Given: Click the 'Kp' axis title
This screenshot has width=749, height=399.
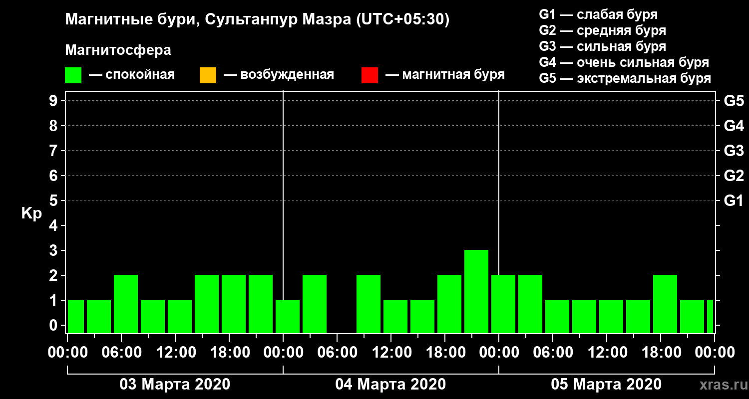Looking at the screenshot, I should [31, 213].
